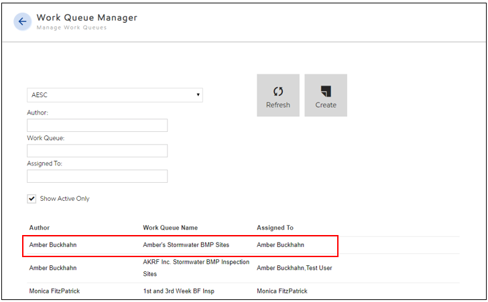Toggle the Show Active Only checkbox
488x302 pixels.
pyautogui.click(x=32, y=199)
